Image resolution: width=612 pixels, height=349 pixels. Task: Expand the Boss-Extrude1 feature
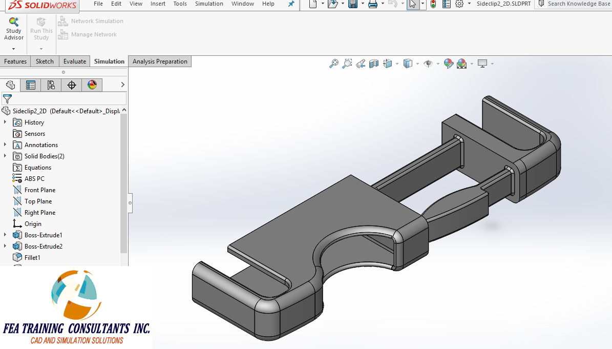pyautogui.click(x=4, y=235)
